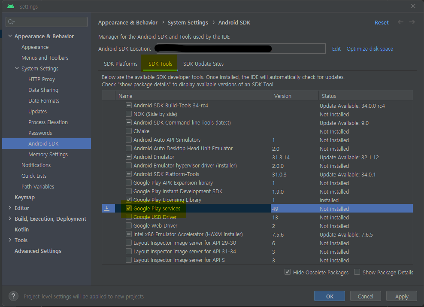424x307 pixels.
Task: Open Date Formats settings
Action: (44, 100)
